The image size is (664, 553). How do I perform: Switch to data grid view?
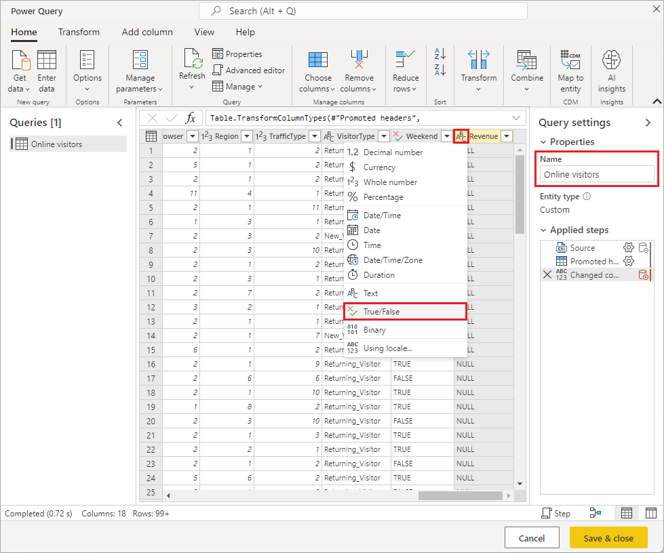tap(626, 513)
